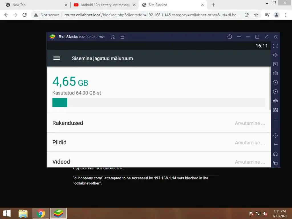
Task: Open the Windows Start menu
Action: click(x=7, y=213)
